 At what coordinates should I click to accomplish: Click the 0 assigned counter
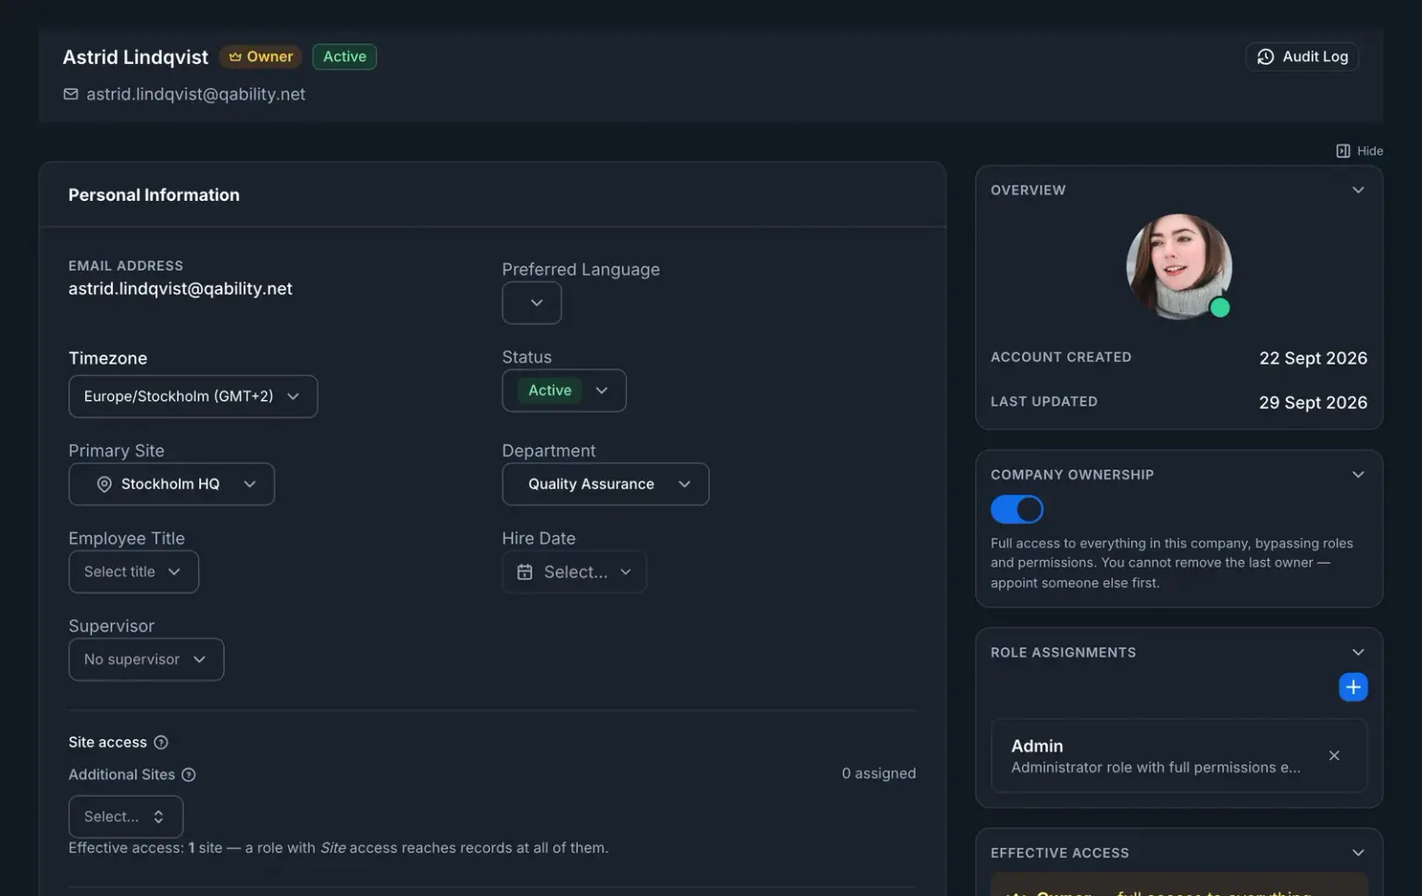[879, 774]
